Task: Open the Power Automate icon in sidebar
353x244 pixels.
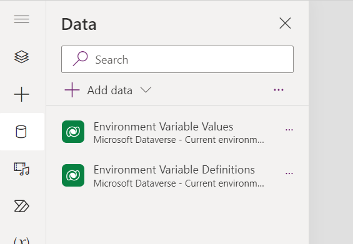Action: (x=22, y=206)
